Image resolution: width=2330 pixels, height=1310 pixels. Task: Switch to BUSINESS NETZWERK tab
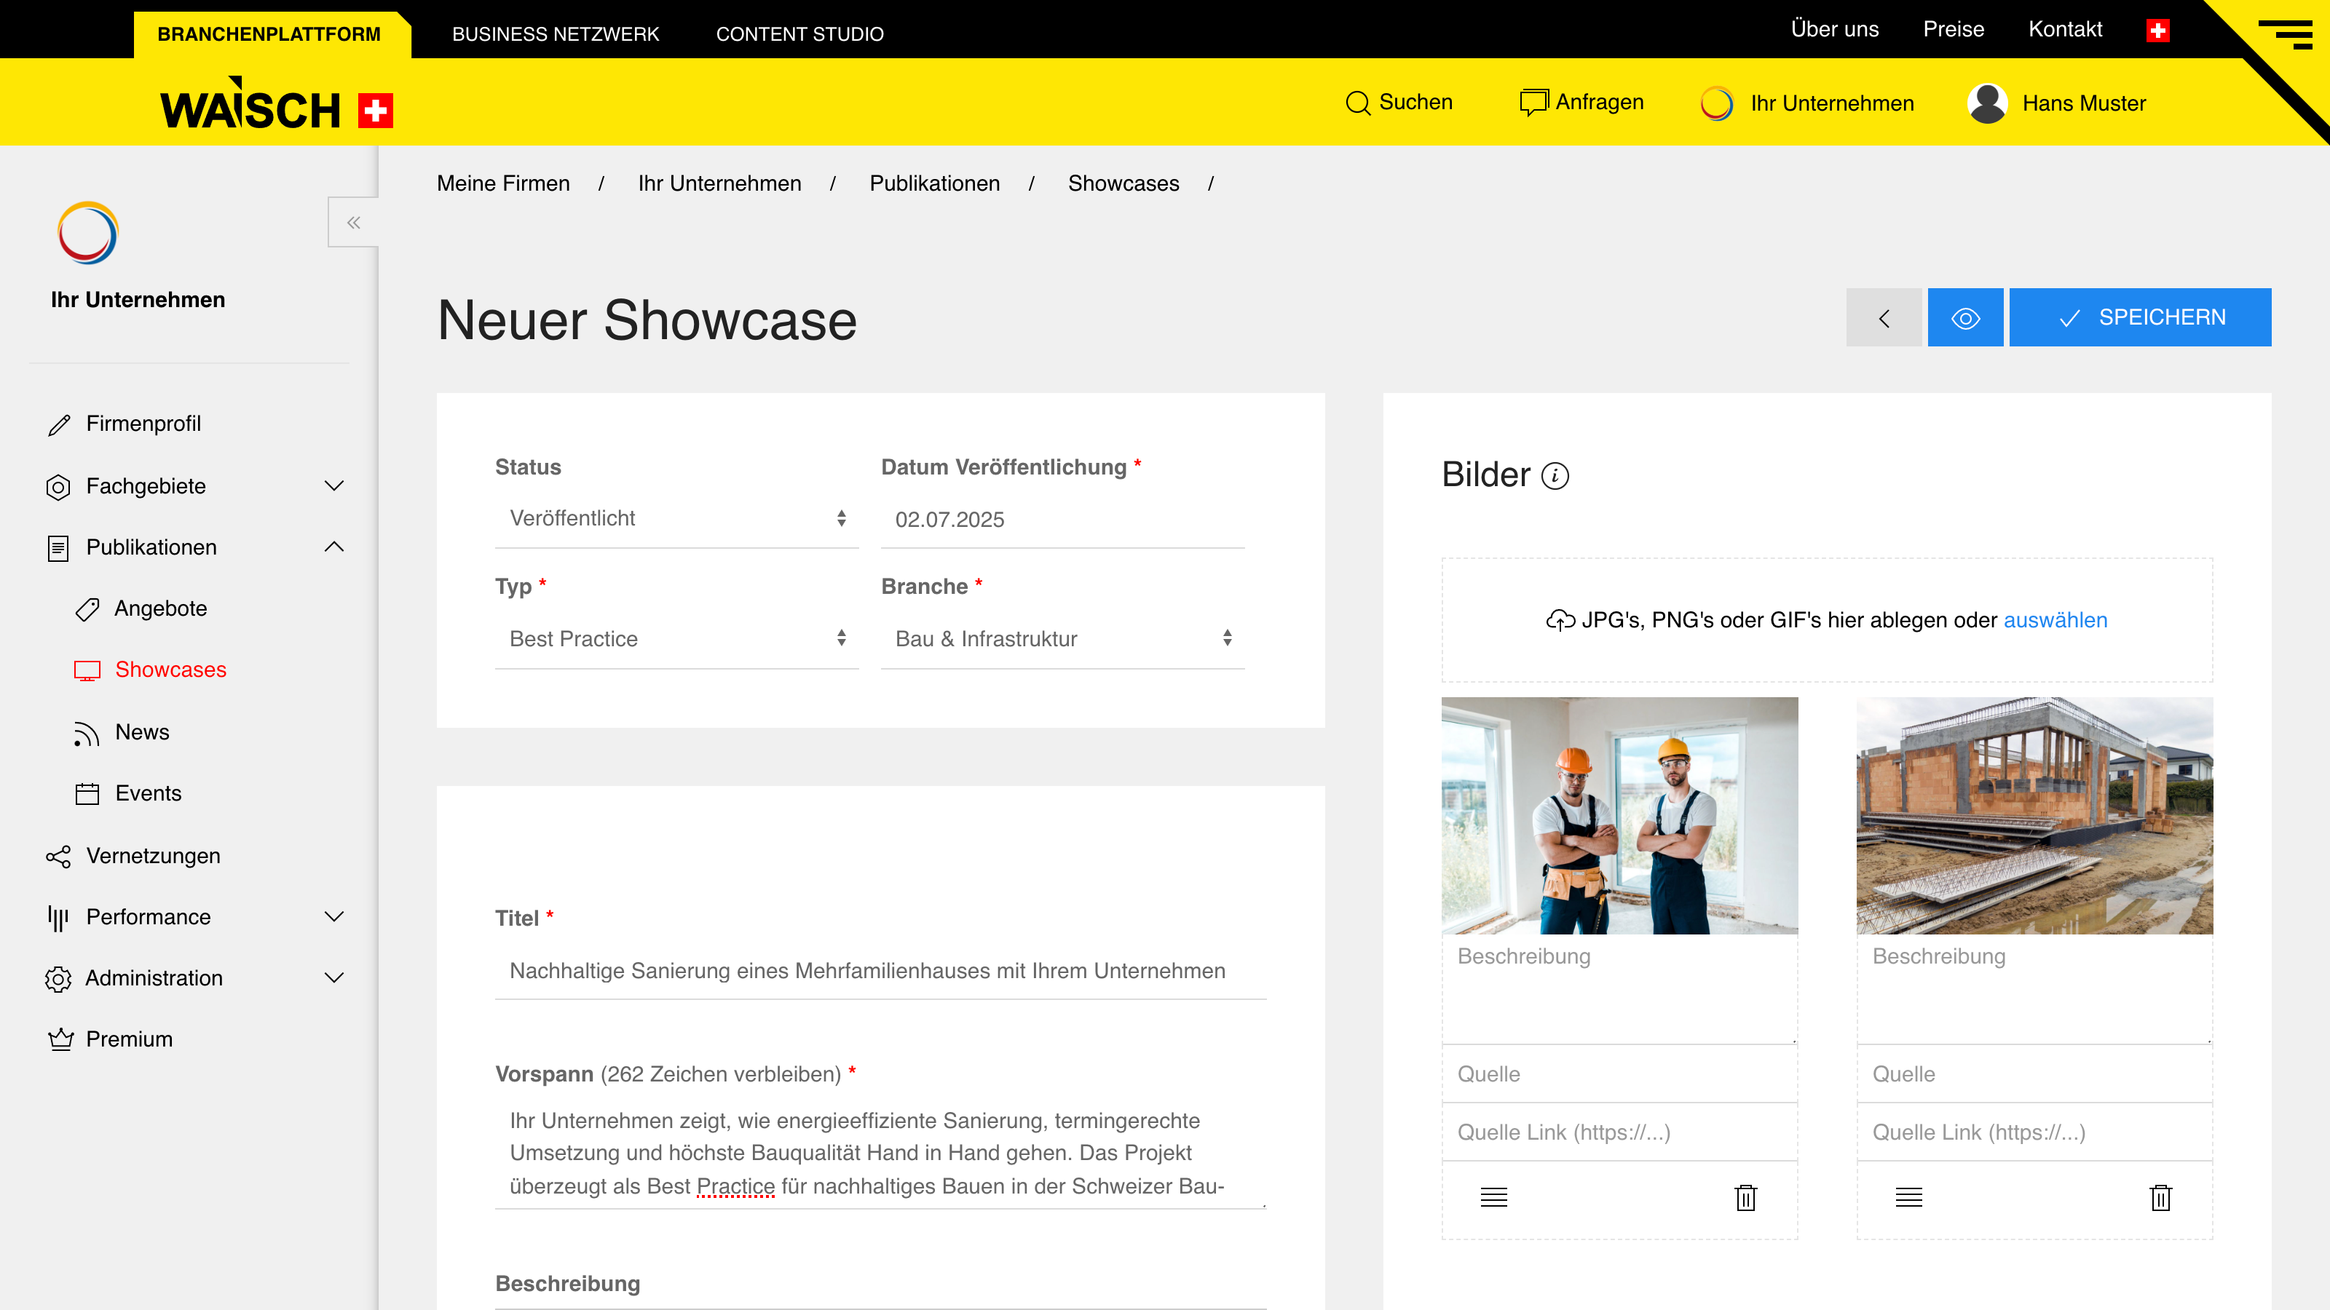pos(556,34)
